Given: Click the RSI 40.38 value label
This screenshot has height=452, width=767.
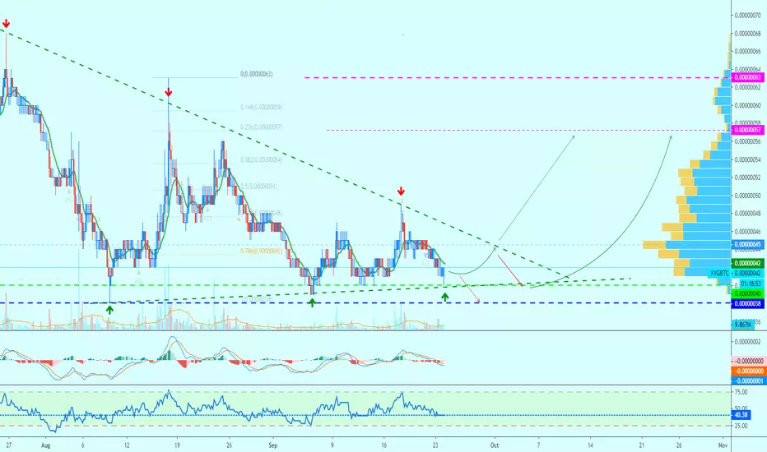Looking at the screenshot, I should click(741, 415).
